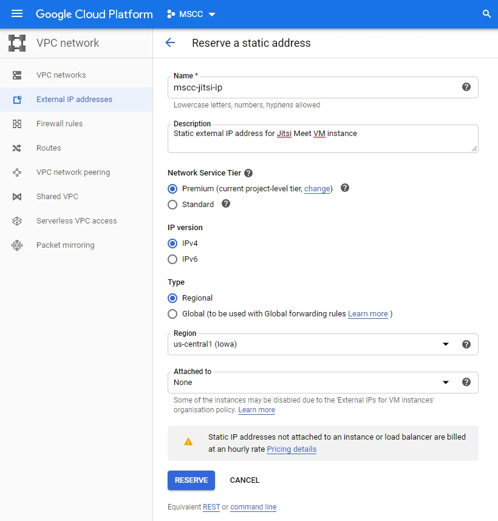Open the MSCC project selector dropdown
The image size is (498, 521).
[x=191, y=14]
